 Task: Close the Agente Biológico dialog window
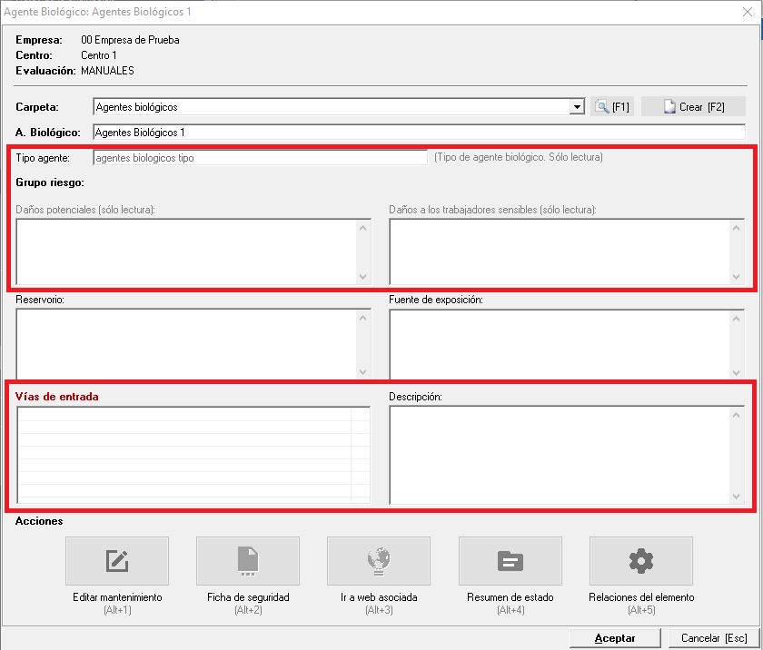[x=746, y=12]
